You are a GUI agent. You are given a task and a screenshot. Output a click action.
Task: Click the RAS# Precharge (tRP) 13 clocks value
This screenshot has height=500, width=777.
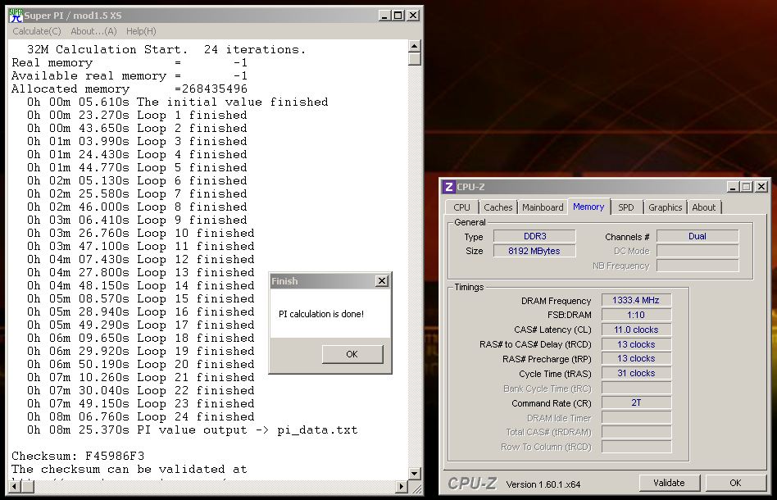point(636,358)
